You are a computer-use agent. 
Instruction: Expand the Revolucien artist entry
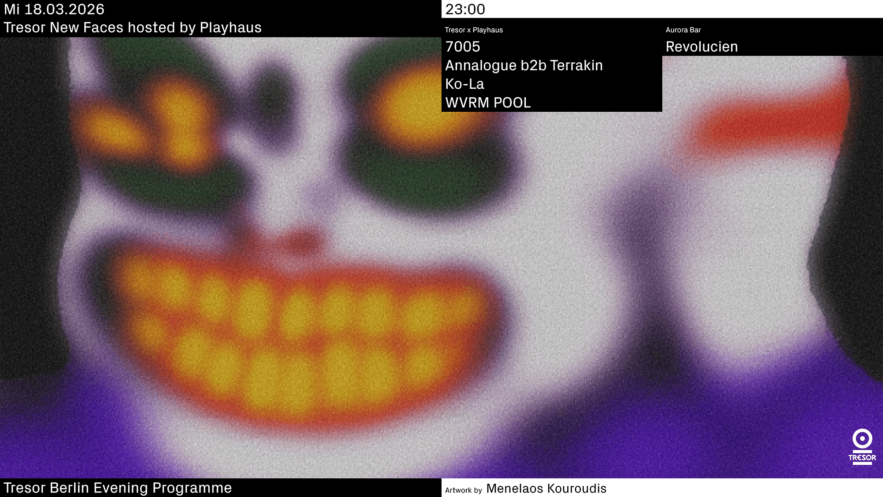(702, 47)
